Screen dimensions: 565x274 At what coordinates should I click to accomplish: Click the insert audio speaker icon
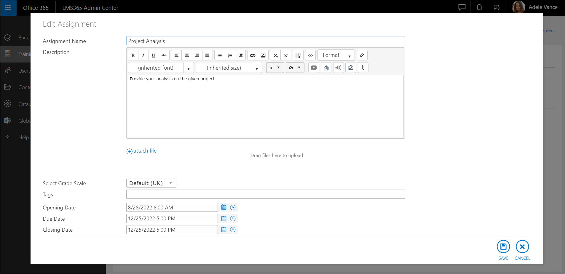point(338,68)
